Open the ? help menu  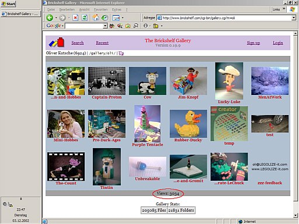[127, 9]
